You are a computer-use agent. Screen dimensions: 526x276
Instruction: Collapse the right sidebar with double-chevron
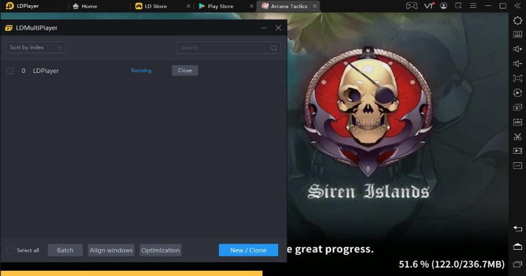(517, 6)
